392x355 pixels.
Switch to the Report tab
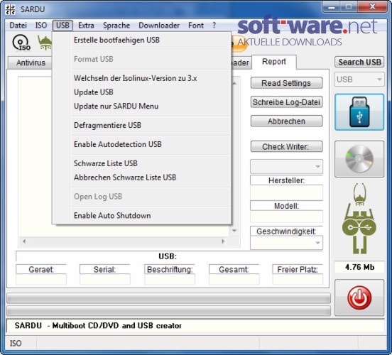[x=274, y=62]
